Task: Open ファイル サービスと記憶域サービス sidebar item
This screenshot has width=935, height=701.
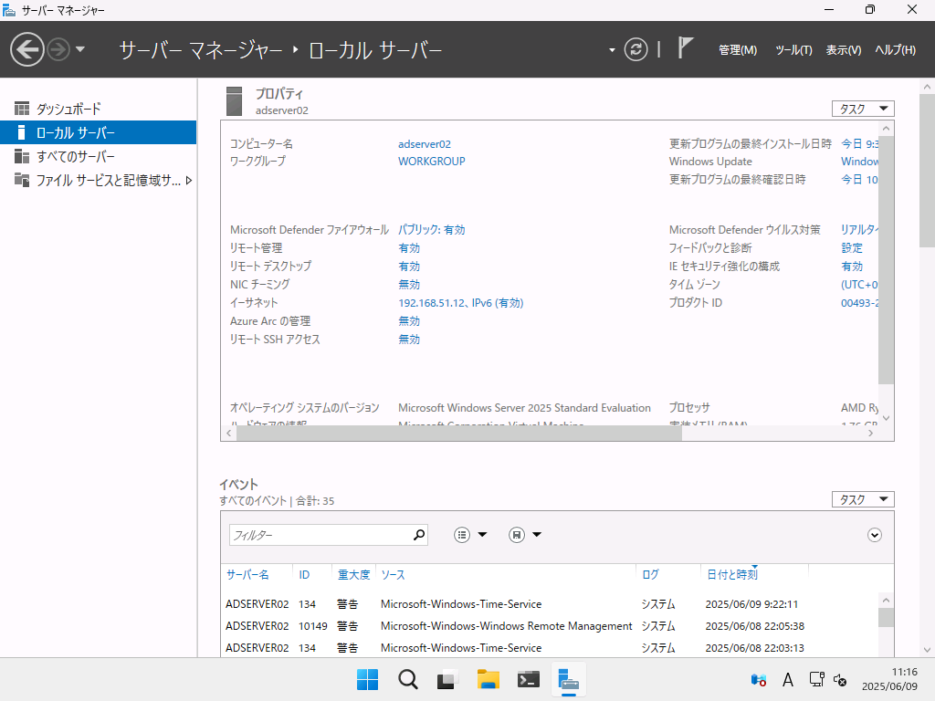Action: 99,180
